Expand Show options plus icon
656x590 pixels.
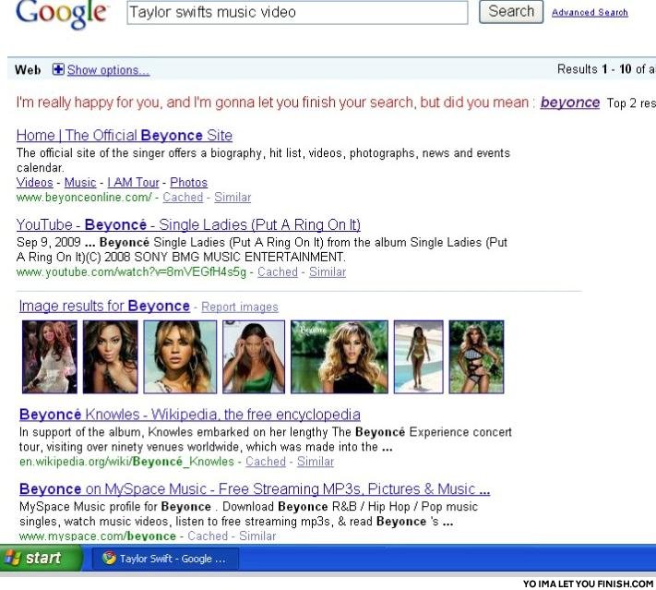pyautogui.click(x=58, y=69)
